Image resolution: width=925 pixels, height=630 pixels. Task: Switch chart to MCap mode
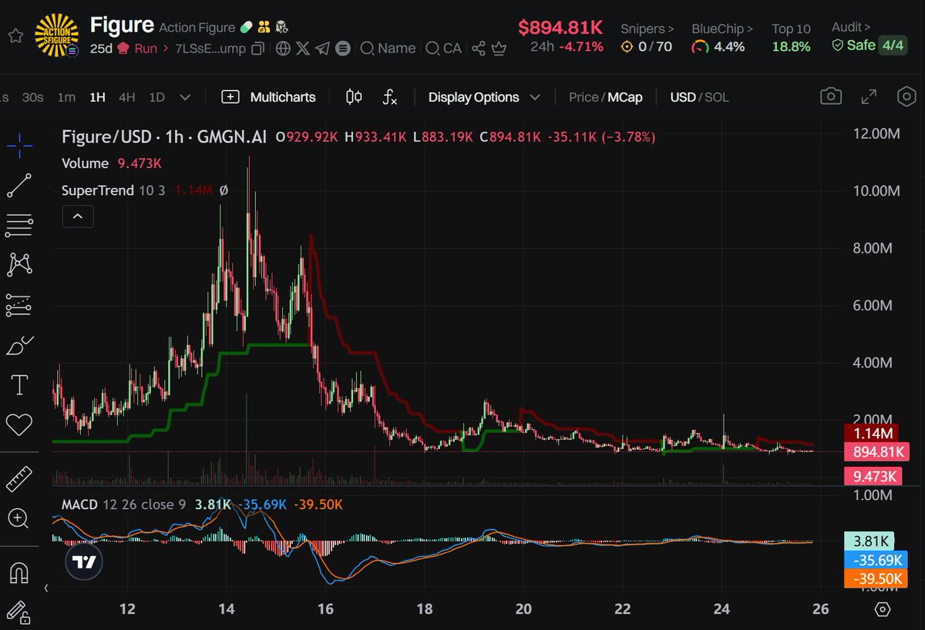(624, 97)
